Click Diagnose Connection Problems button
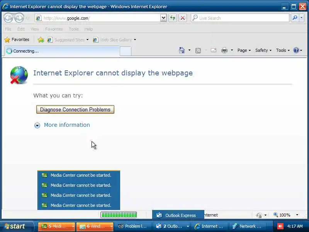 coord(75,109)
